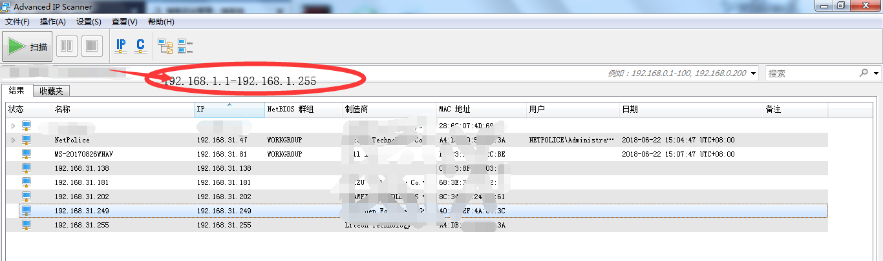Sort by the 日期 column header
The width and height of the screenshot is (883, 261).
[691, 110]
